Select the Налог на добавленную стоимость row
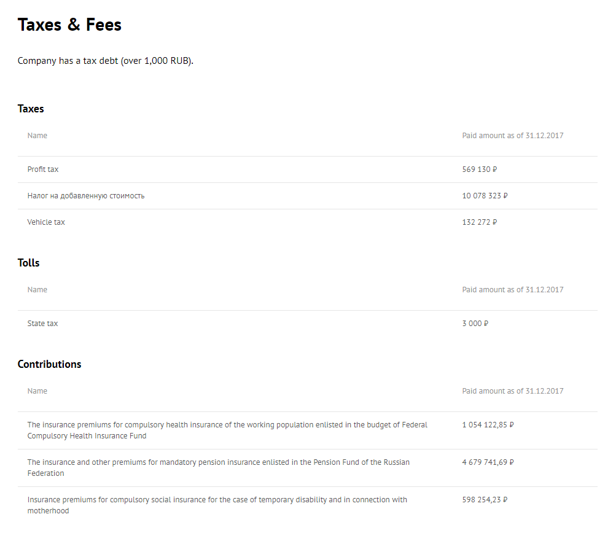616x533 pixels. [308, 196]
